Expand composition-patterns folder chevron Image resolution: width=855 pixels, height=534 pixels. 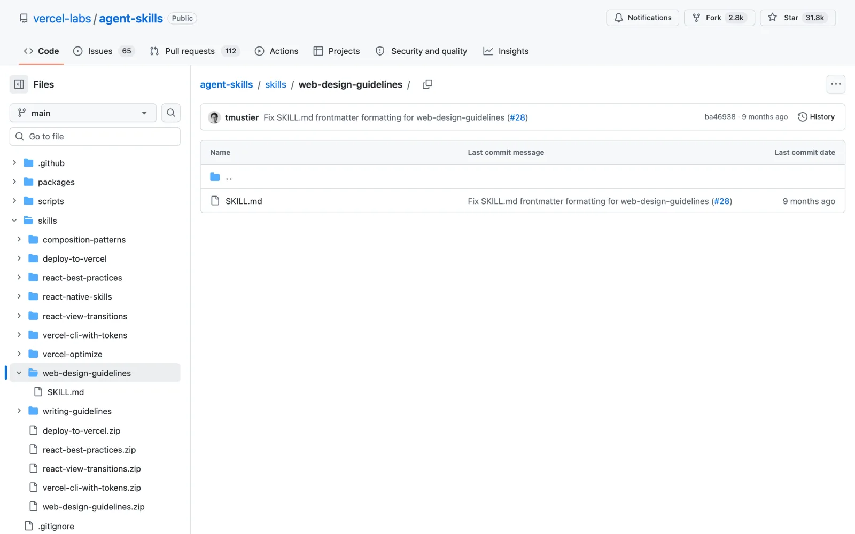pyautogui.click(x=19, y=239)
